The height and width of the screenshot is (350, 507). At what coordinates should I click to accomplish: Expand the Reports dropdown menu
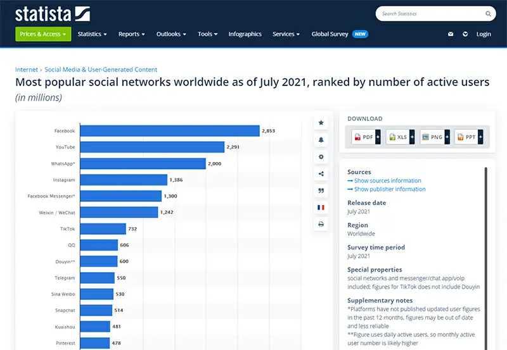(x=131, y=34)
